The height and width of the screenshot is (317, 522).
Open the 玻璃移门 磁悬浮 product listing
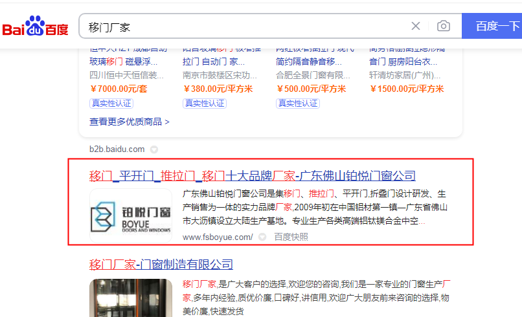(123, 62)
